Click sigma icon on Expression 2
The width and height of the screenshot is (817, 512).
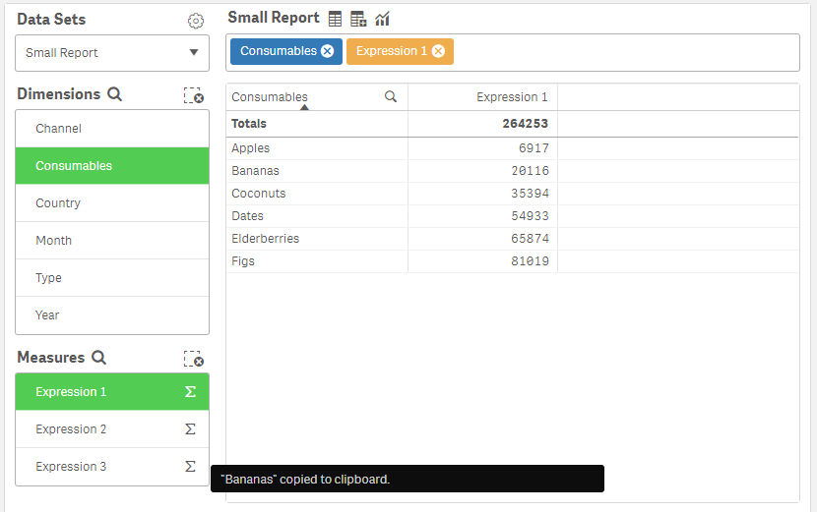coord(190,429)
